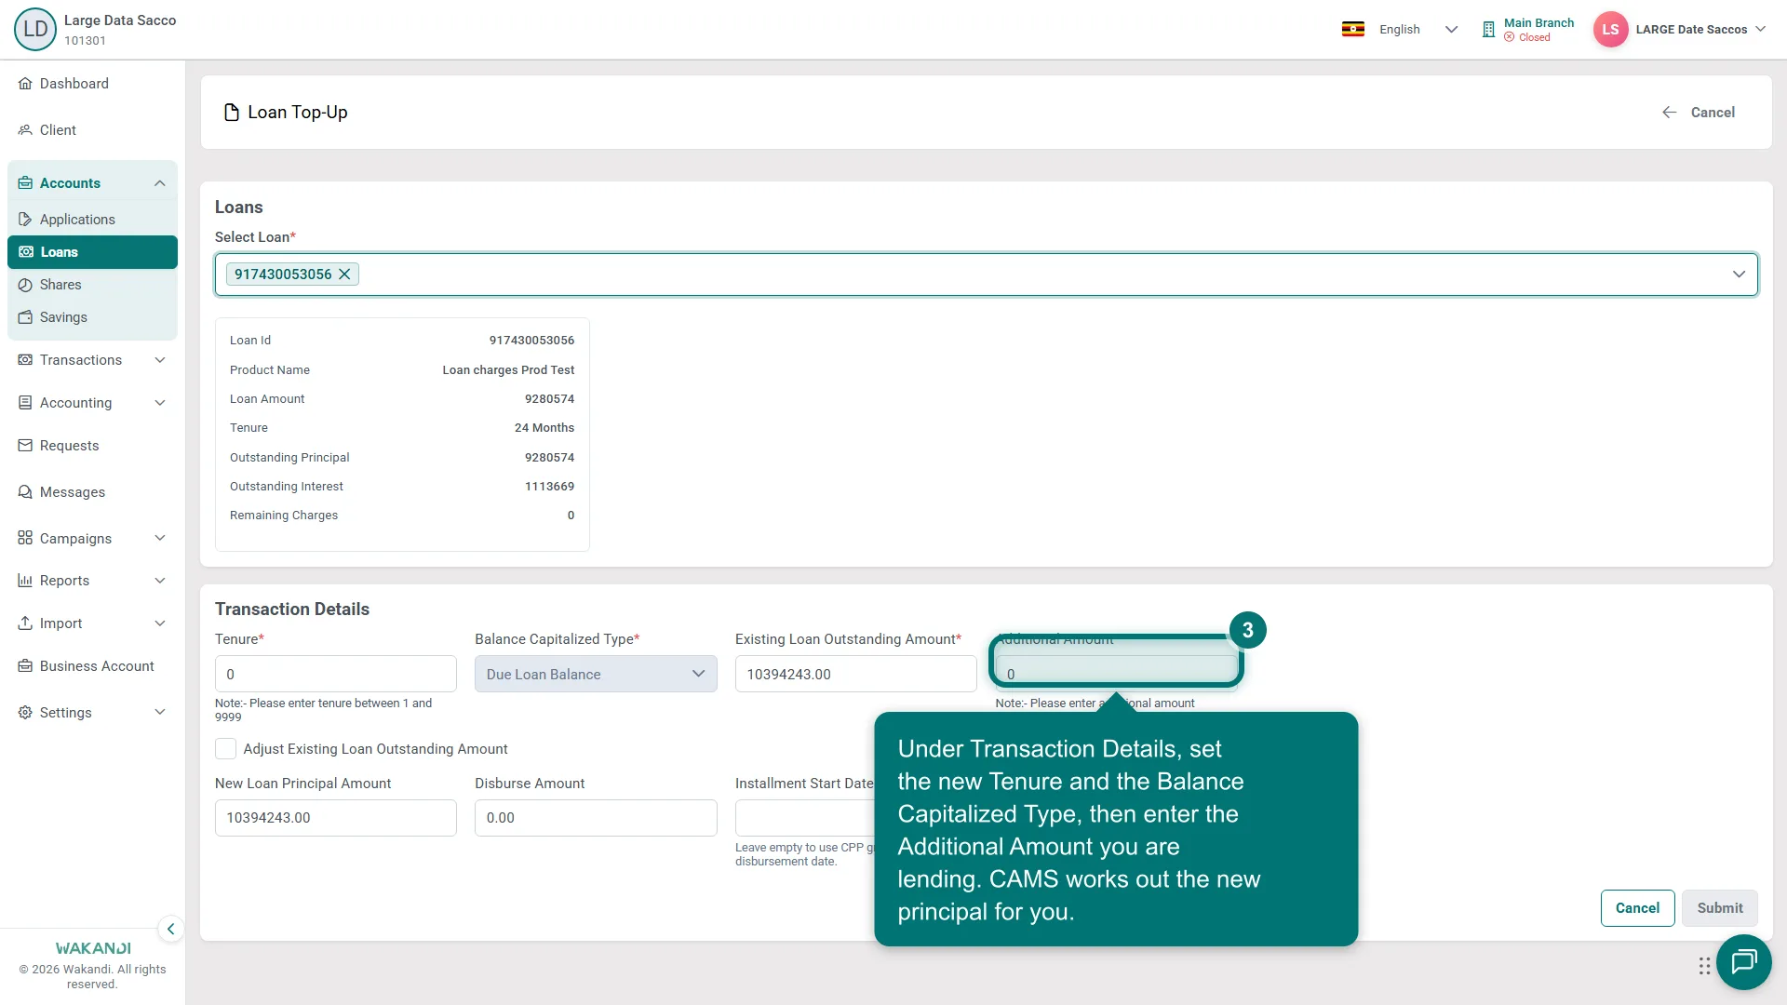Viewport: 1787px width, 1005px height.
Task: Click the Accounting ledger icon
Action: (25, 403)
